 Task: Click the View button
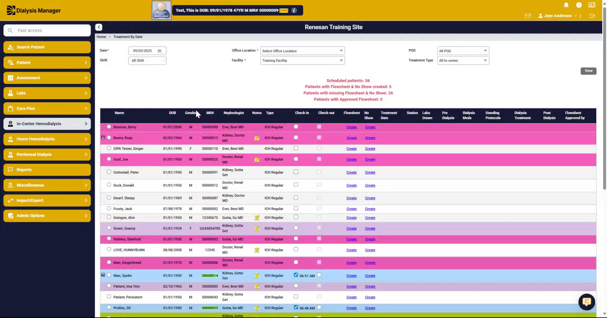coord(588,71)
